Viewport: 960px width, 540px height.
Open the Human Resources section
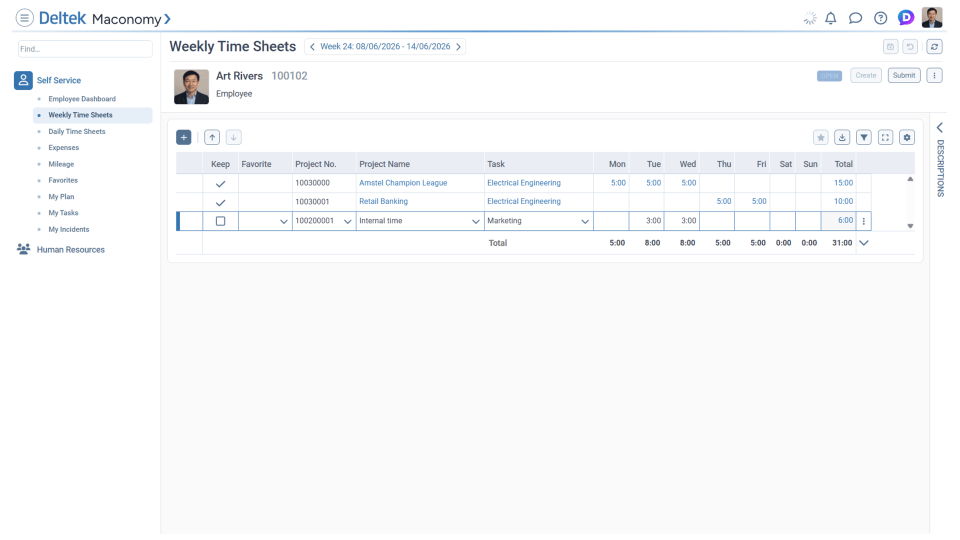click(x=70, y=249)
